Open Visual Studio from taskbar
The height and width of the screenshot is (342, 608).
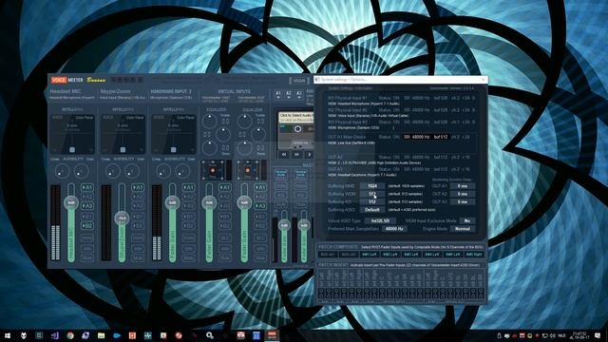coord(55,335)
